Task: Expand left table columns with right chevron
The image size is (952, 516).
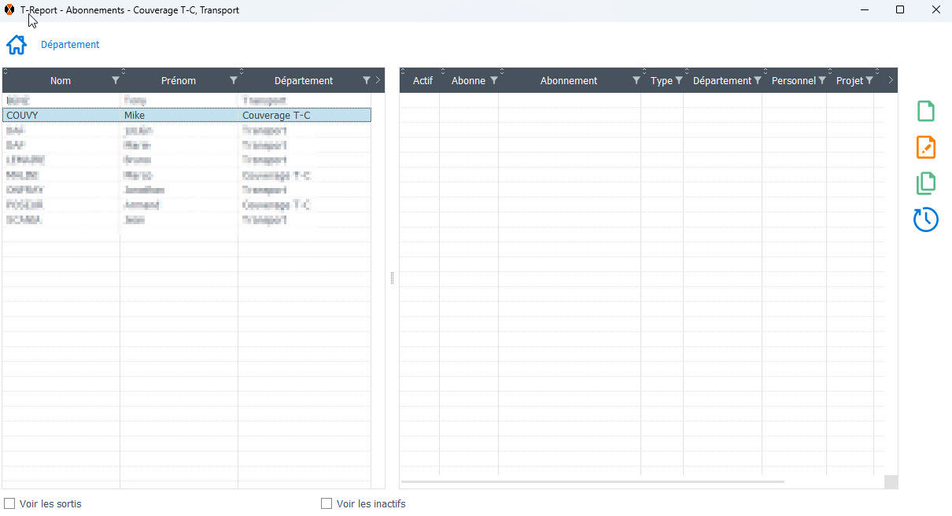Action: tap(378, 80)
